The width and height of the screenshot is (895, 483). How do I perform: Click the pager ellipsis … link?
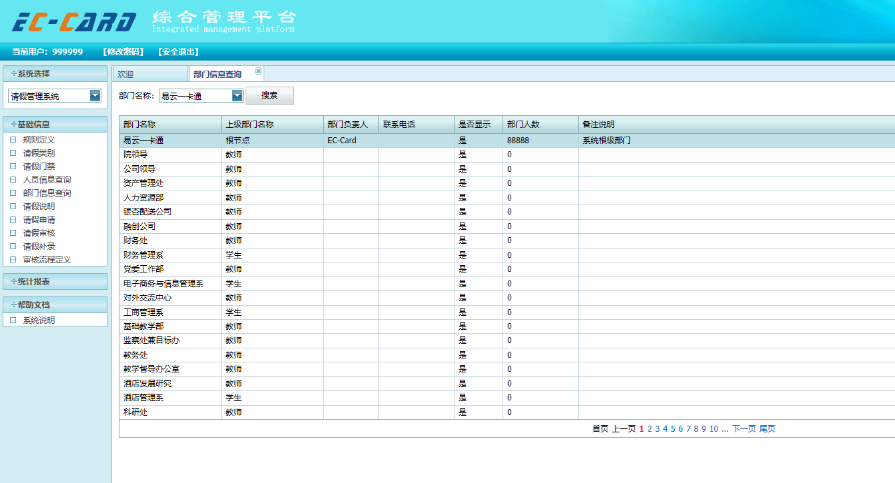725,429
